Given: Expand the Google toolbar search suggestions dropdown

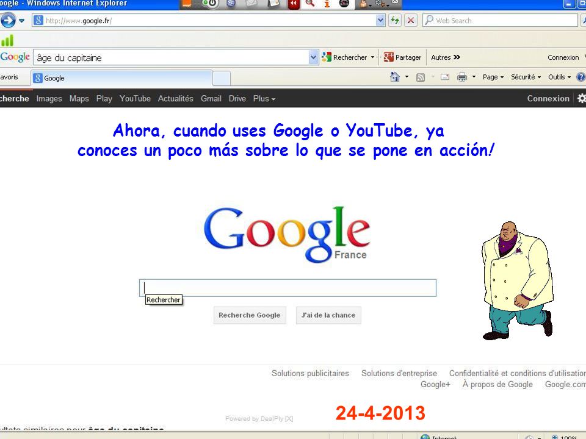Looking at the screenshot, I should 313,57.
